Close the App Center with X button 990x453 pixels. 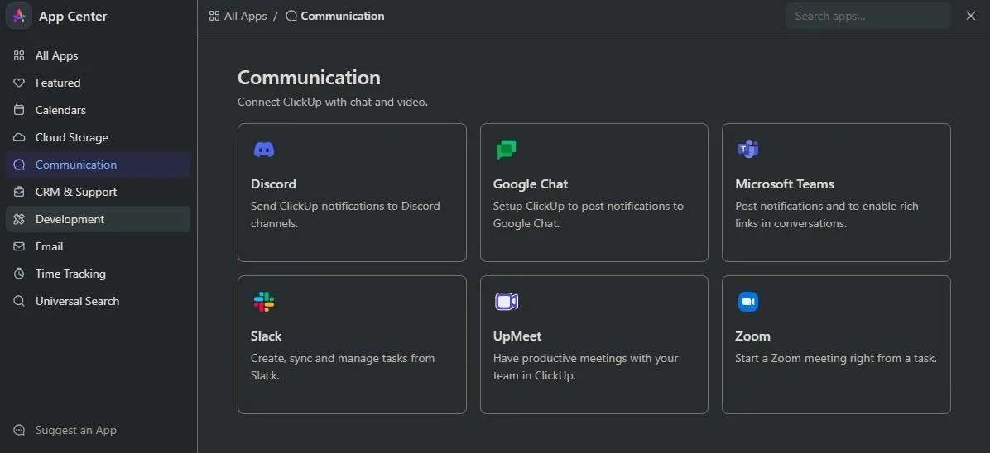click(971, 16)
